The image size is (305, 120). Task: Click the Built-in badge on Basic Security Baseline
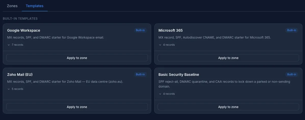coord(292,75)
